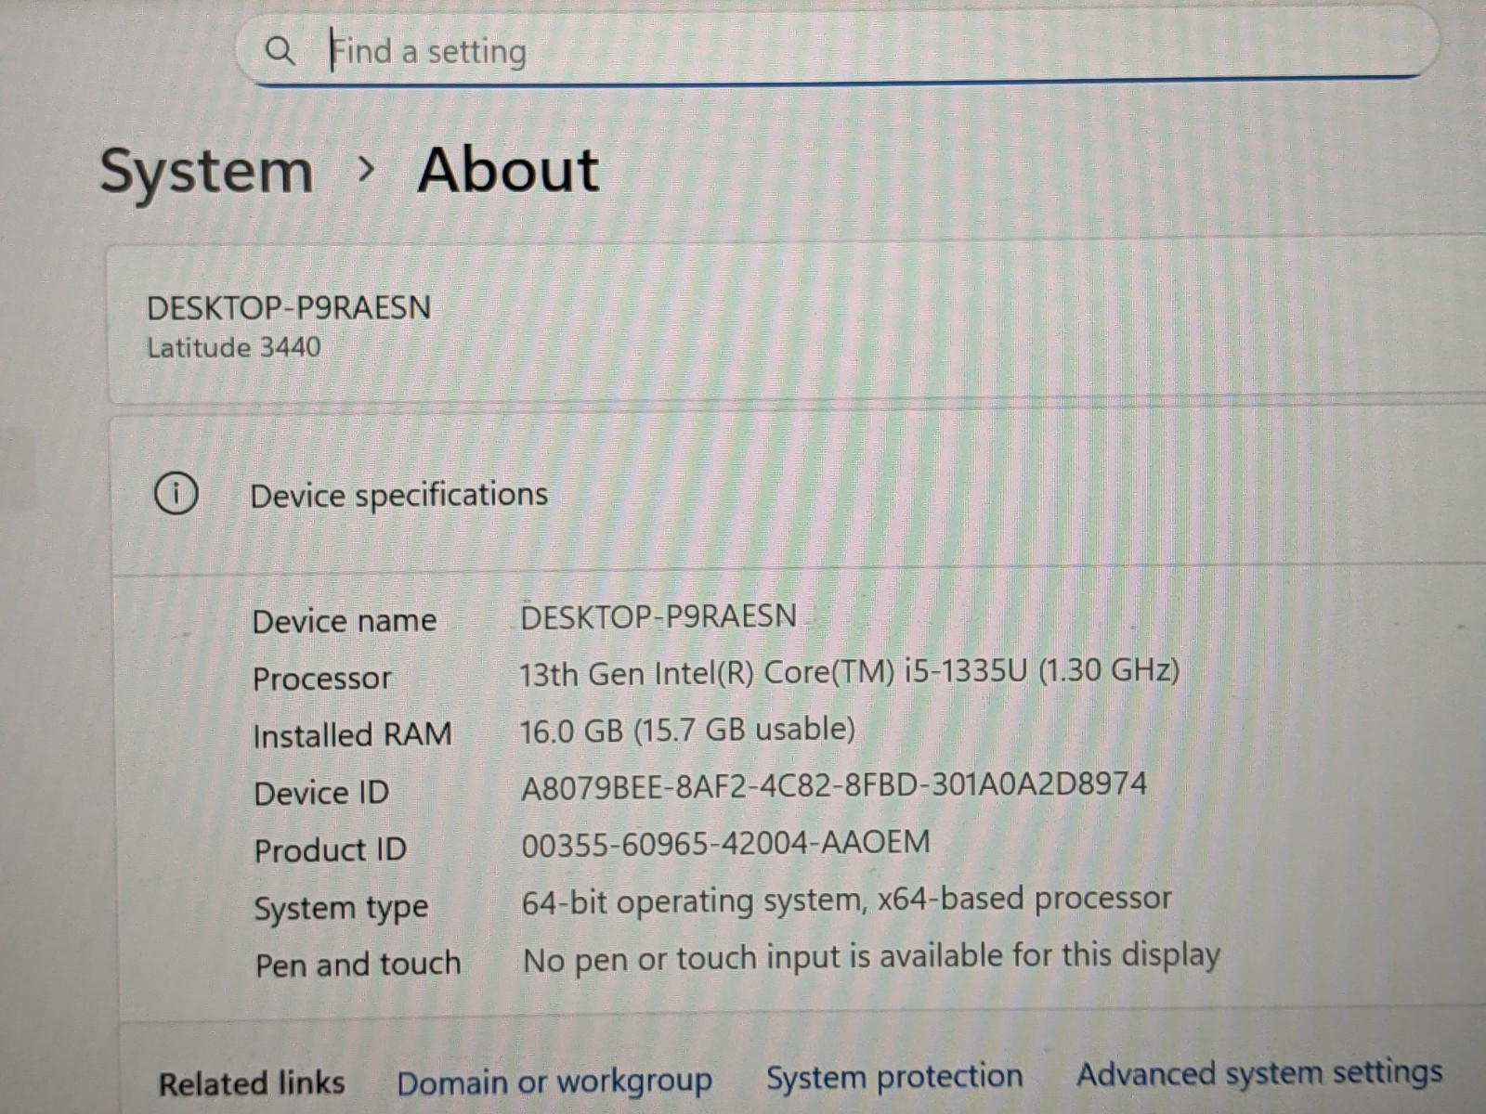
Task: Select Device name value DESKTOP-P9RAESN
Action: (658, 616)
